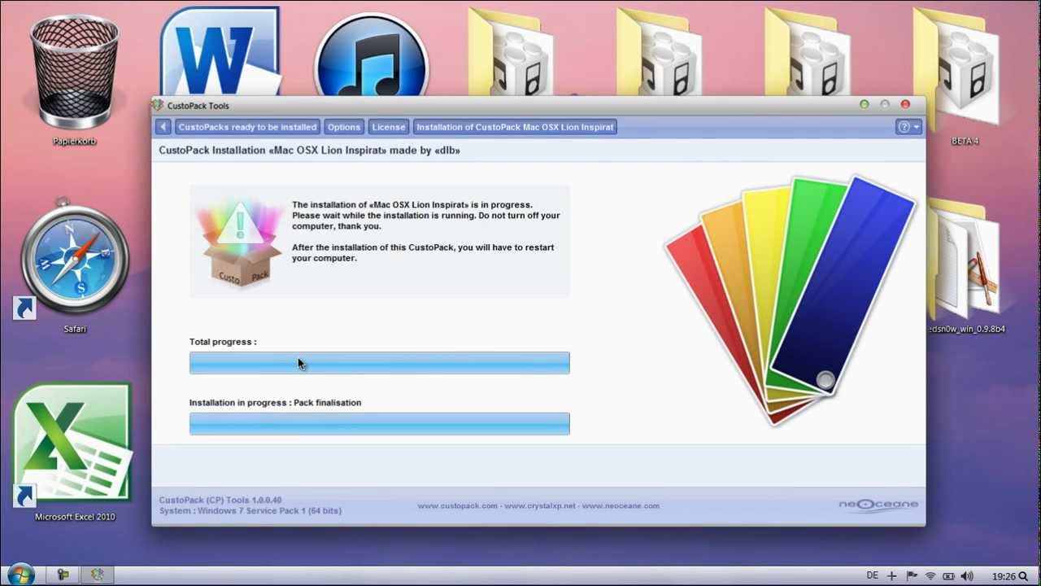Click the Pack finalisation progress bar
Screen dimensions: 1041x586
click(x=380, y=423)
